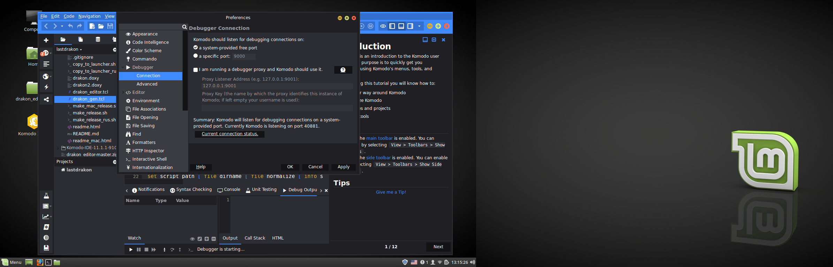
Task: Click the bookmark book icon in side toolbar
Action: pos(46,248)
